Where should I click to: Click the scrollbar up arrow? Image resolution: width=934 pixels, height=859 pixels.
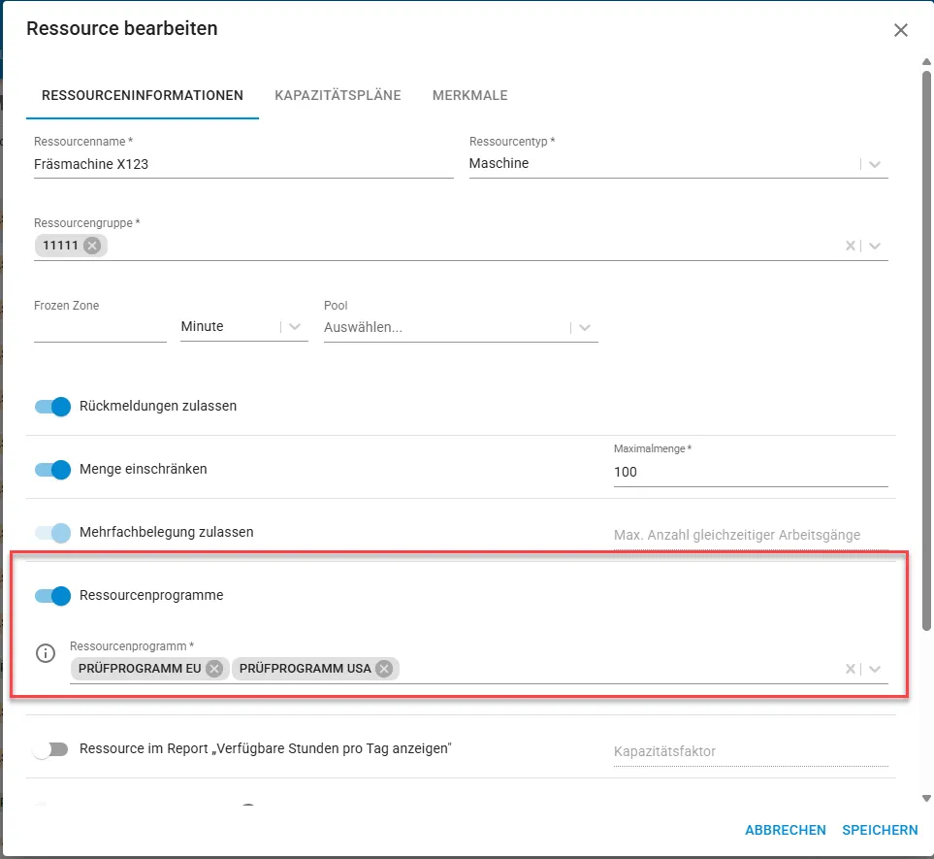(x=926, y=62)
